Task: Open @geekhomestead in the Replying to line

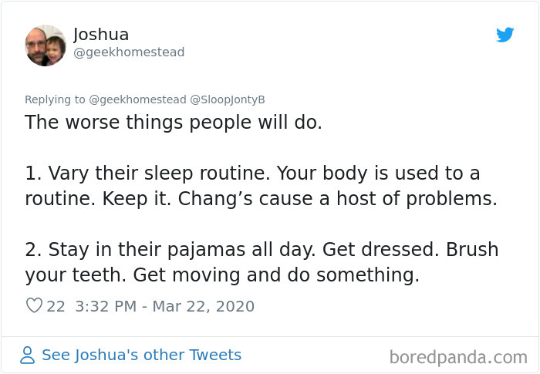Action: pos(137,99)
